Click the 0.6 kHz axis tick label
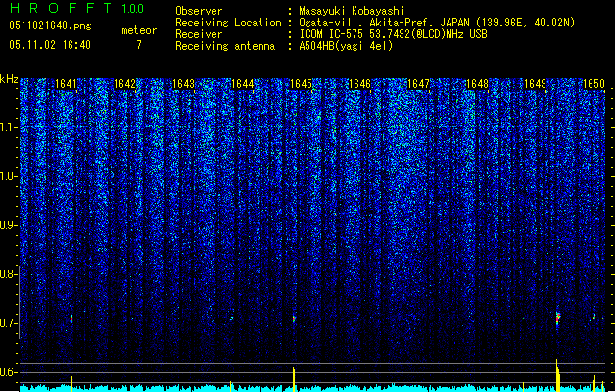 (x=8, y=372)
